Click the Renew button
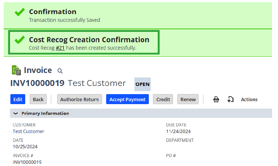The image size is (278, 166). [188, 99]
